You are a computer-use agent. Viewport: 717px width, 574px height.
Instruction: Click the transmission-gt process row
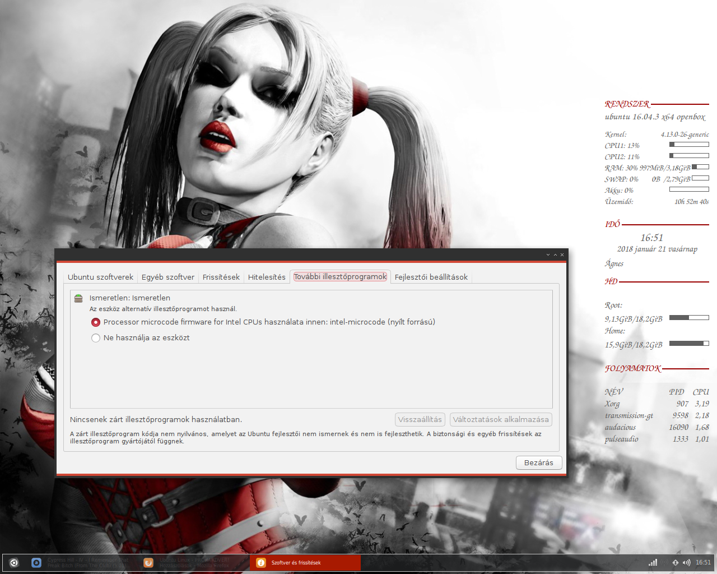click(x=657, y=415)
